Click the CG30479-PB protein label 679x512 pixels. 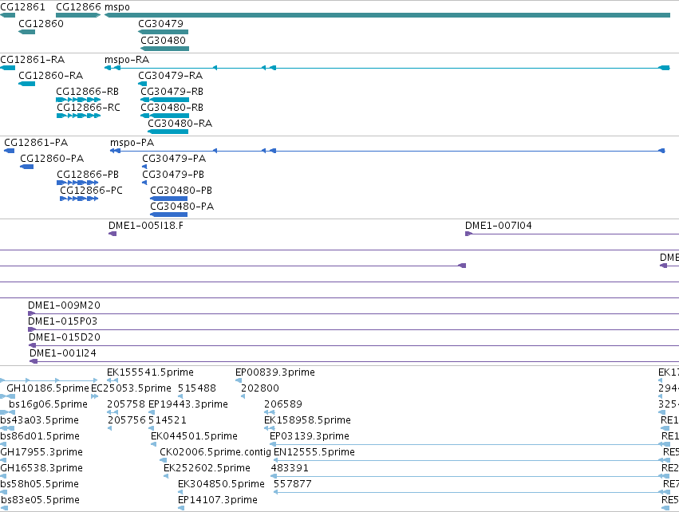(173, 175)
